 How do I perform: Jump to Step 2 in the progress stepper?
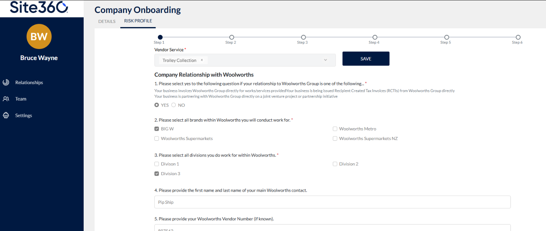click(232, 37)
